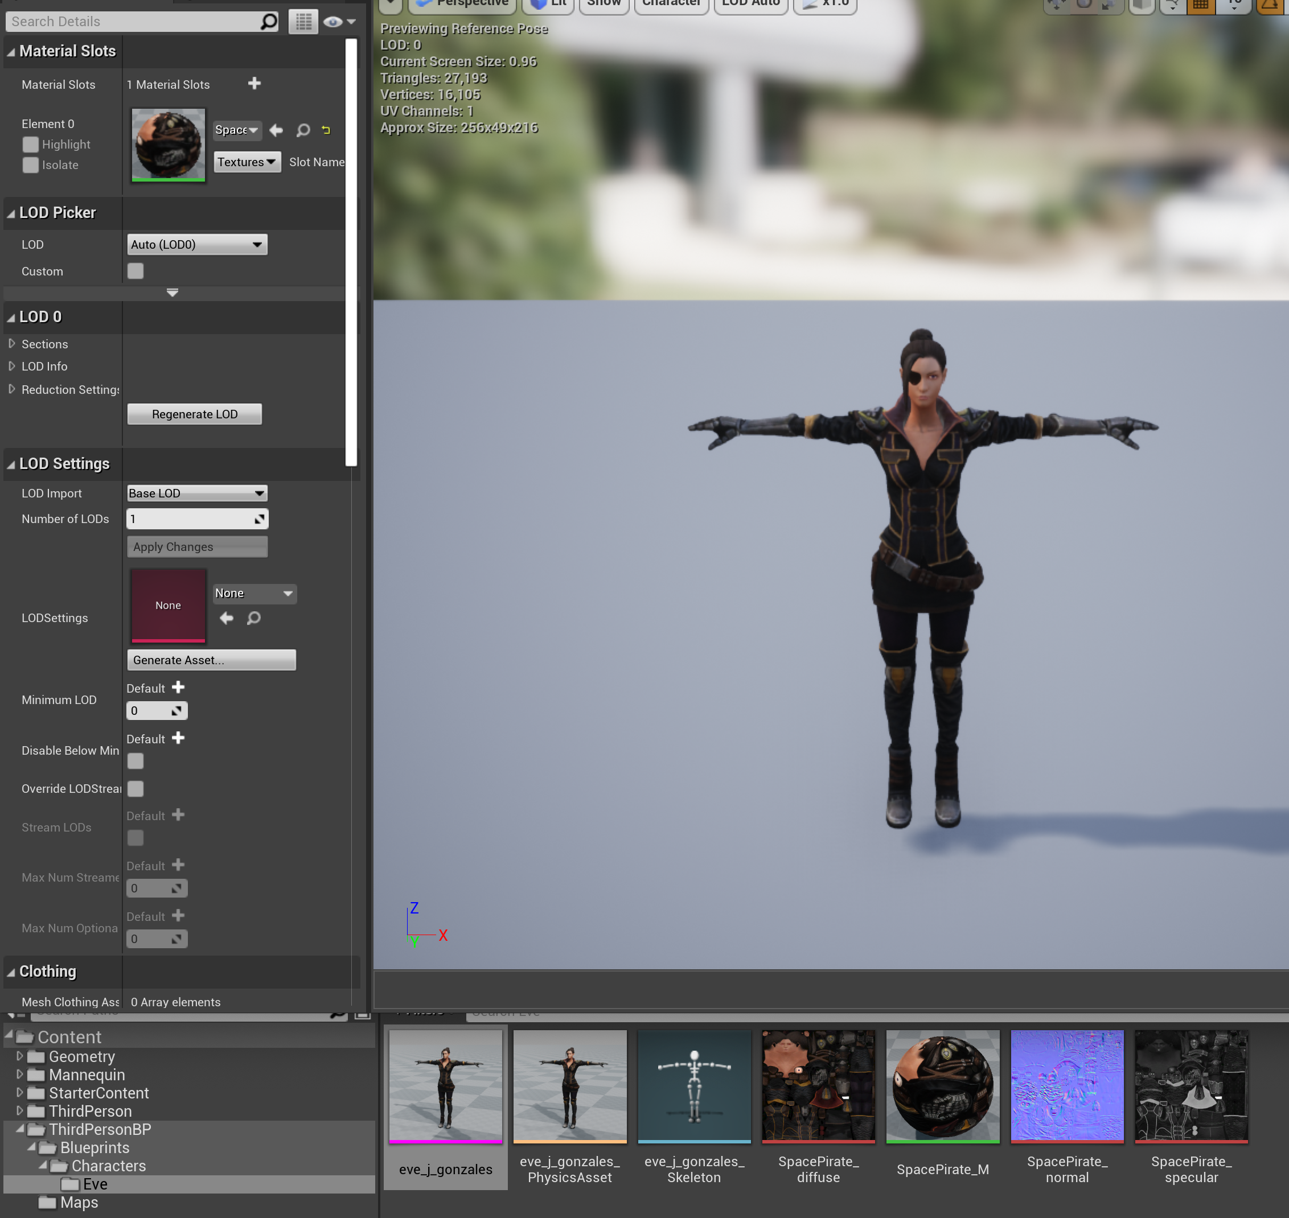This screenshot has width=1289, height=1218.
Task: Reset Element 0 material to default
Action: (326, 130)
